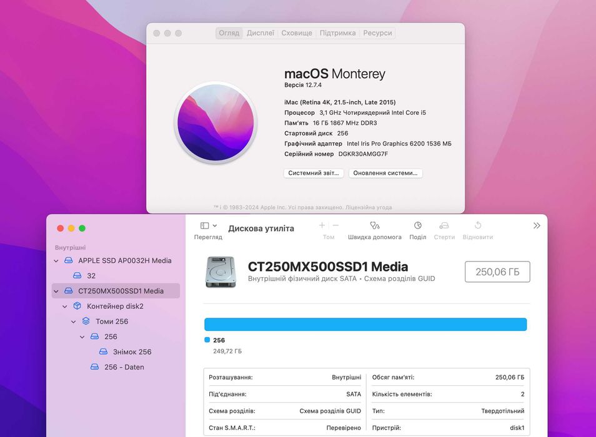Select Томи 256 in sidebar
This screenshot has width=596, height=437.
116,322
